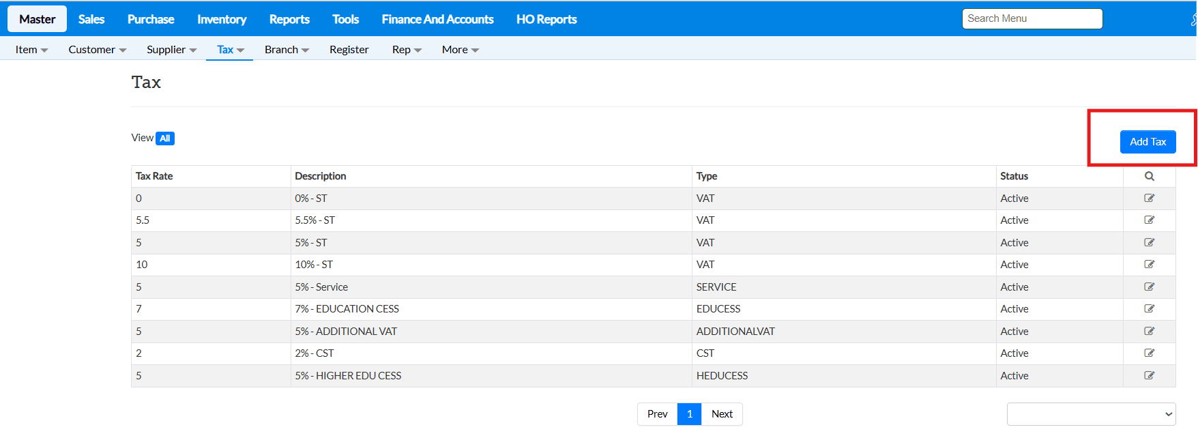Edit the 0% - ST tax row
This screenshot has width=1198, height=438.
[1150, 198]
